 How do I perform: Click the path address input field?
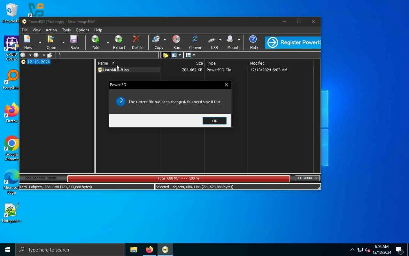[x=108, y=55]
